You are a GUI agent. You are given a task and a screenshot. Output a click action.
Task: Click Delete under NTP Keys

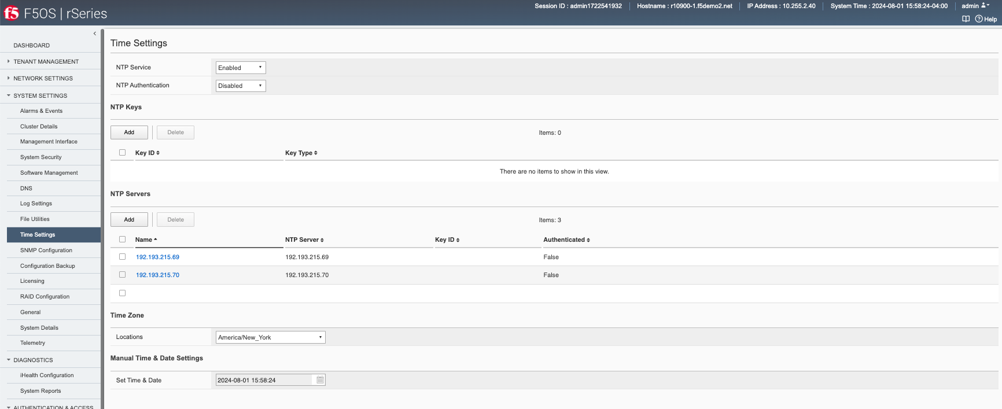(x=175, y=132)
